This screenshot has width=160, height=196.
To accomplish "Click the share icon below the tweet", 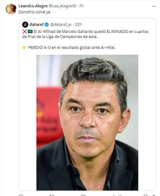I will 154,195.
